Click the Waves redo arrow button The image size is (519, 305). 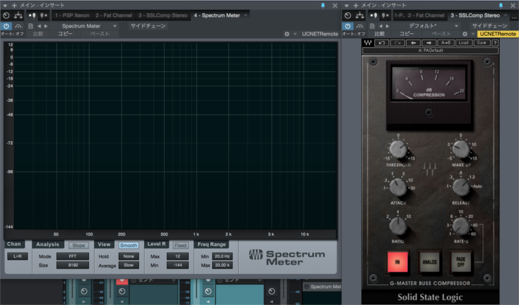398,43
